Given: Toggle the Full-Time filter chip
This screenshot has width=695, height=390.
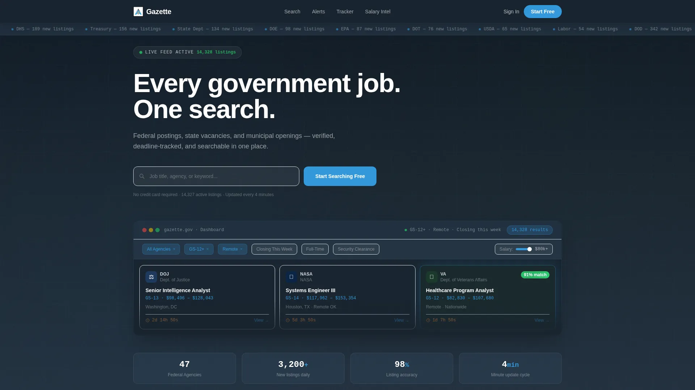Looking at the screenshot, I should [x=315, y=249].
